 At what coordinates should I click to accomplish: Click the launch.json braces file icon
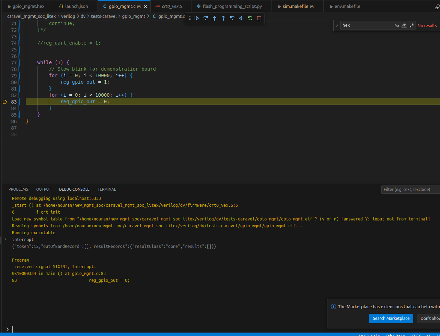tap(61, 7)
